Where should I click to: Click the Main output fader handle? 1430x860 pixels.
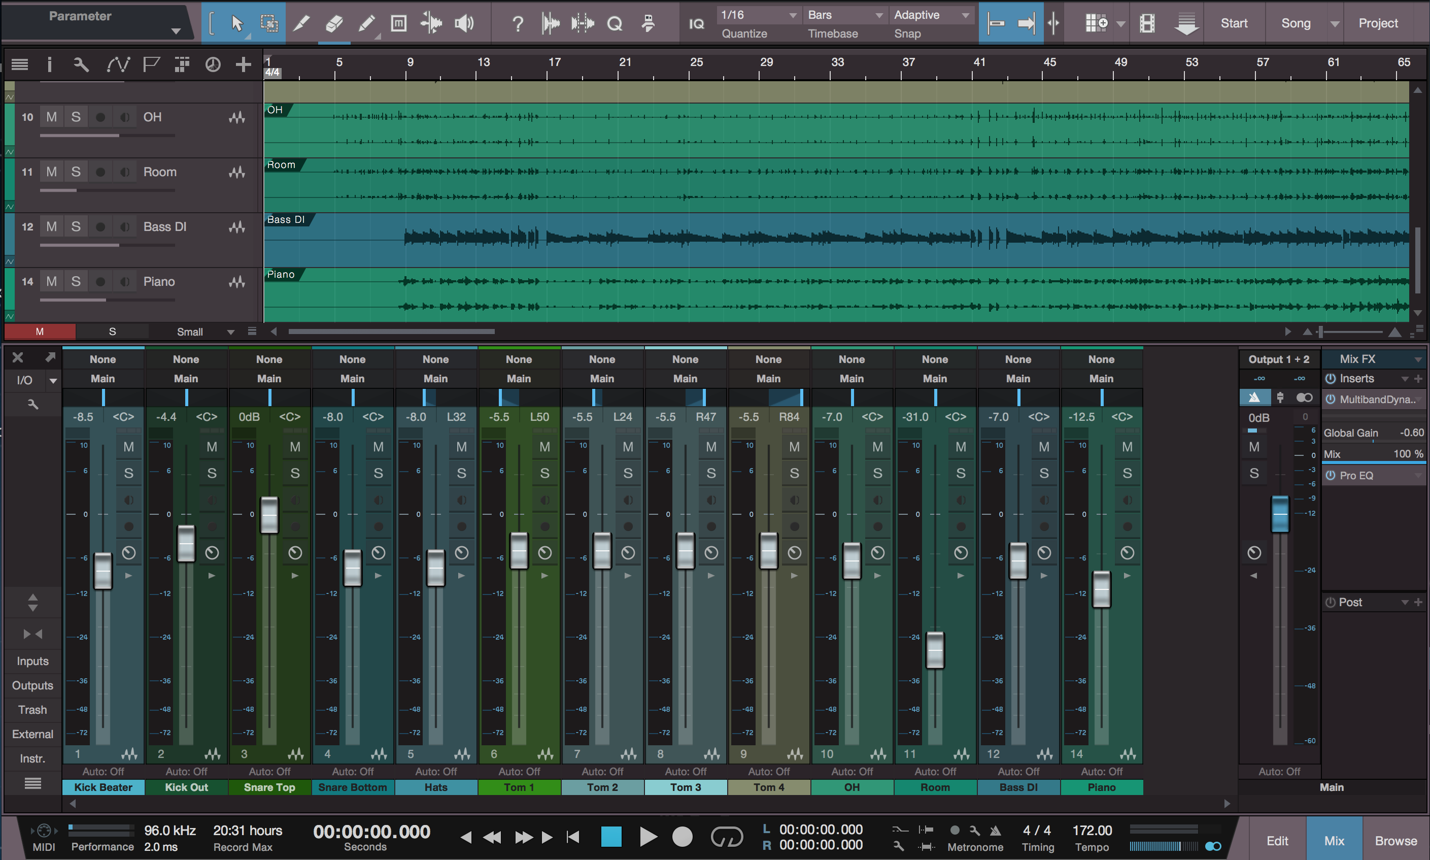[1279, 514]
